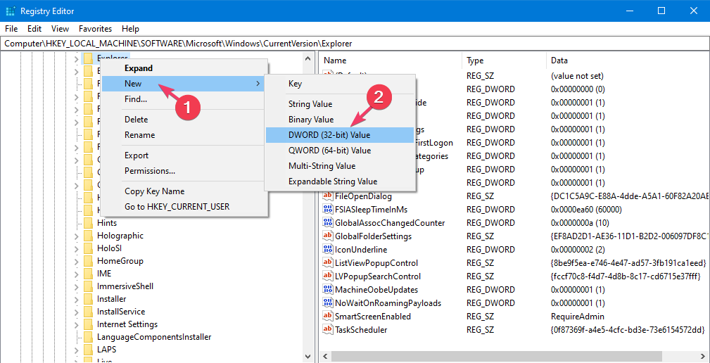Click the registry path address bar

point(355,44)
